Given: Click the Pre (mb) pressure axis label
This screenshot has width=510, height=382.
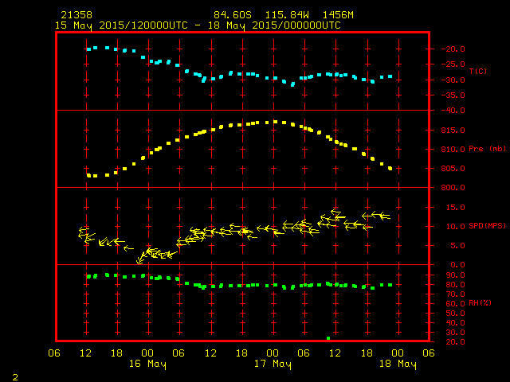Looking at the screenshot, I should coord(487,149).
